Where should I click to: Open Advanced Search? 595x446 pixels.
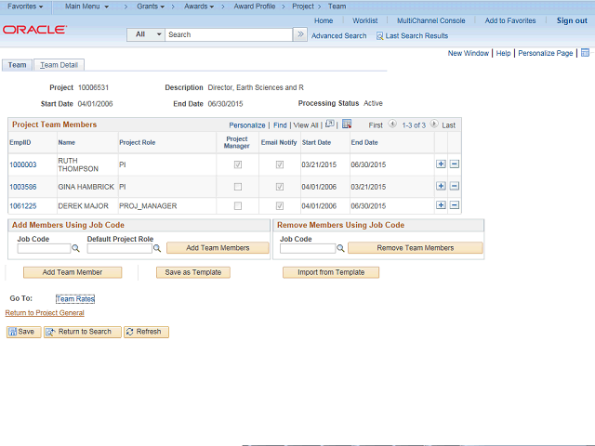click(338, 35)
